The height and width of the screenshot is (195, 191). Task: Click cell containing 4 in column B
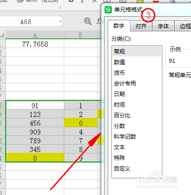pos(80,132)
